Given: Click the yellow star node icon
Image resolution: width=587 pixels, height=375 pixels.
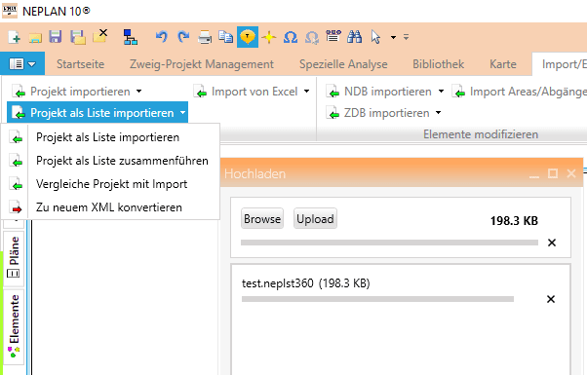Looking at the screenshot, I should [269, 37].
